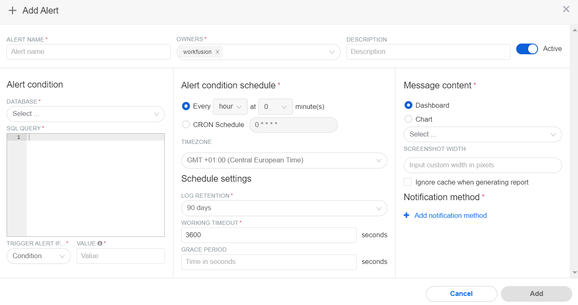Open the Dashboard/Chart Select dropdown
Screen dimensions: 578x305
[x=483, y=134]
